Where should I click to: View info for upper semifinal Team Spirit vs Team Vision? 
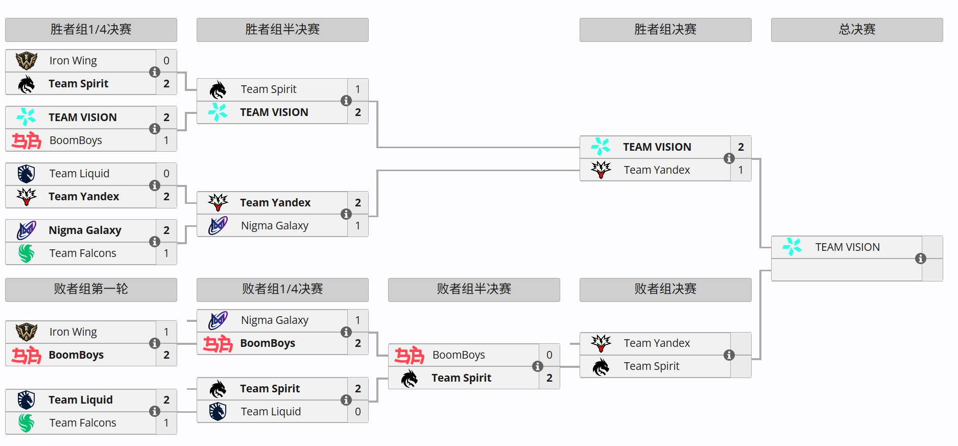pyautogui.click(x=346, y=101)
